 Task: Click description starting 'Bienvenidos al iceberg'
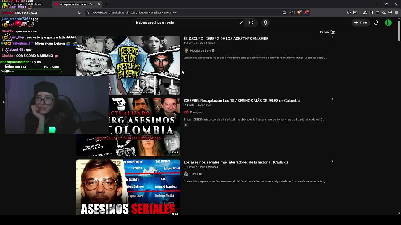click(x=256, y=58)
